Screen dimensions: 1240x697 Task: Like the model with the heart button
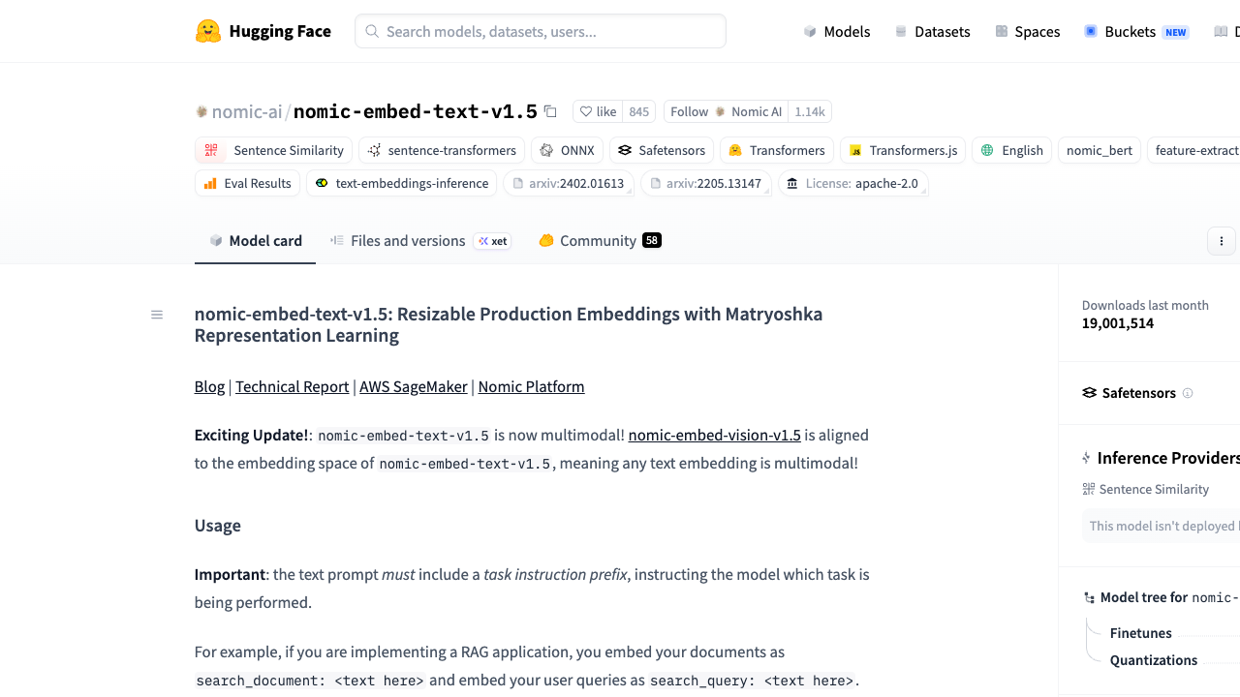click(598, 111)
